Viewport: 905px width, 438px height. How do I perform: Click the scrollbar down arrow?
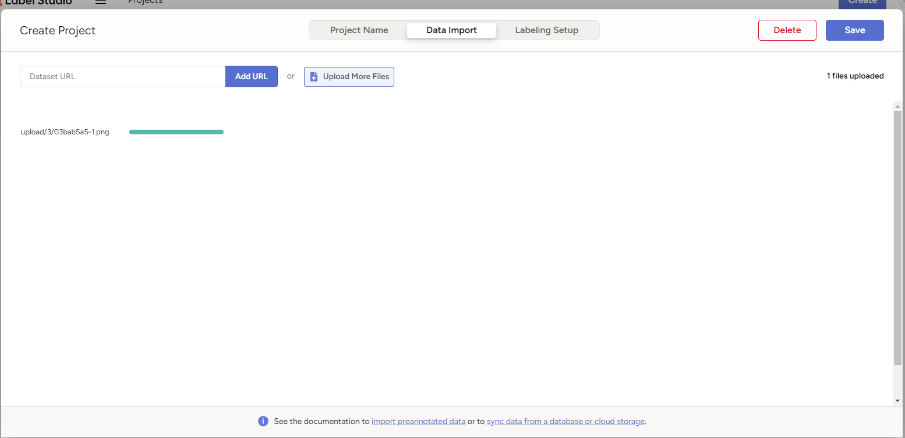tap(897, 400)
